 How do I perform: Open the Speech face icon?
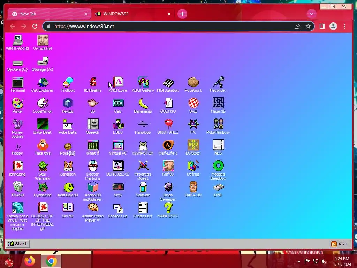click(93, 126)
